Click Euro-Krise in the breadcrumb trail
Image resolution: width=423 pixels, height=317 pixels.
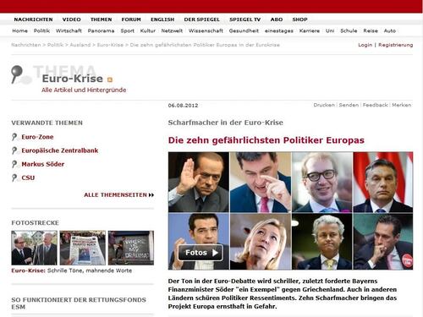110,45
